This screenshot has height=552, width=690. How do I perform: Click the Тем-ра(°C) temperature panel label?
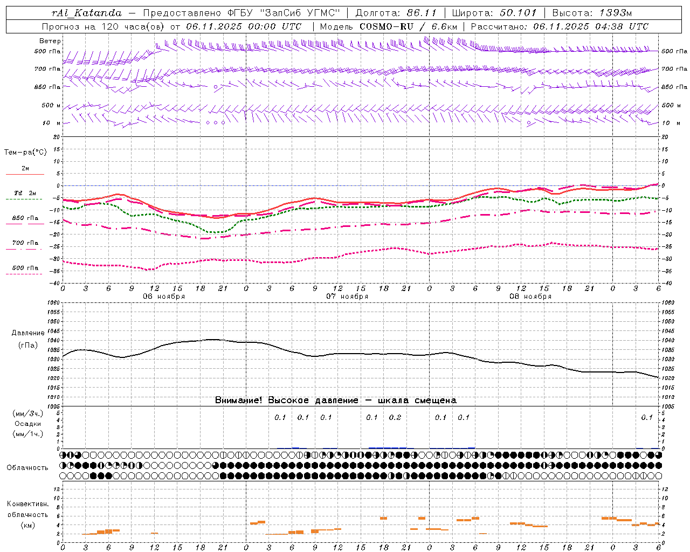tap(25, 153)
